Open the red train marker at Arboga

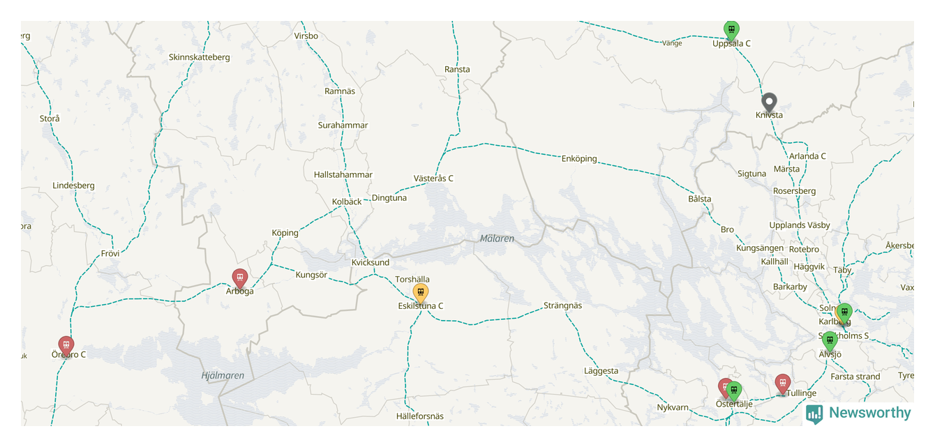tap(240, 278)
